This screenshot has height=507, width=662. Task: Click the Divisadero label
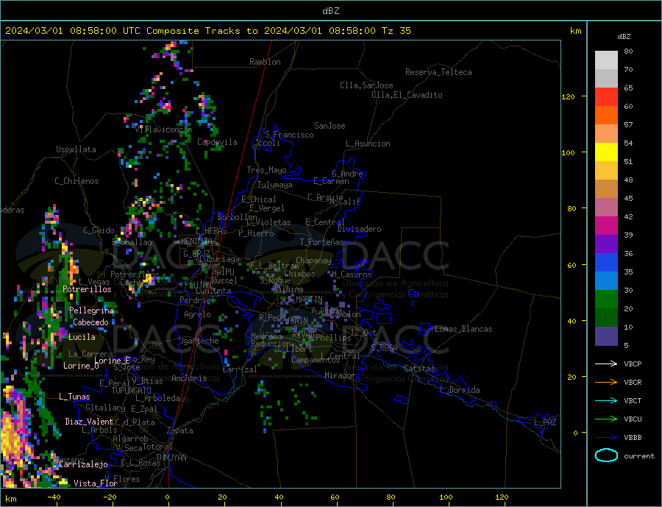359,229
